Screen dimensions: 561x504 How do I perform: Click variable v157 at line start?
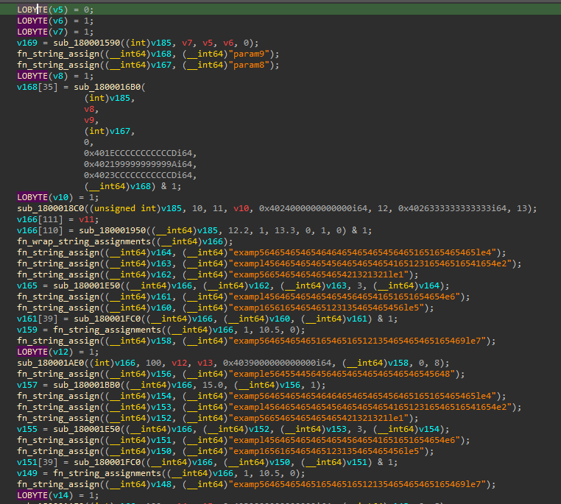click(27, 386)
